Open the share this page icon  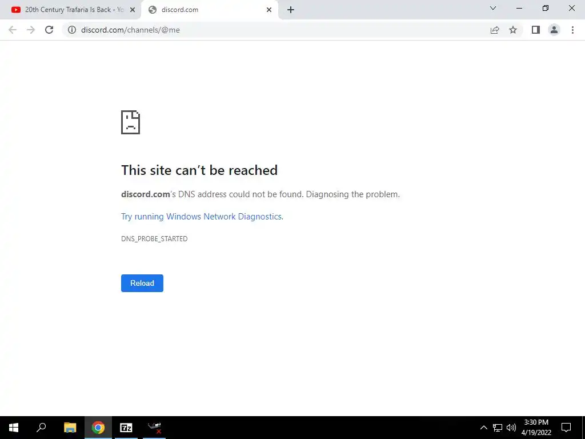[495, 30]
